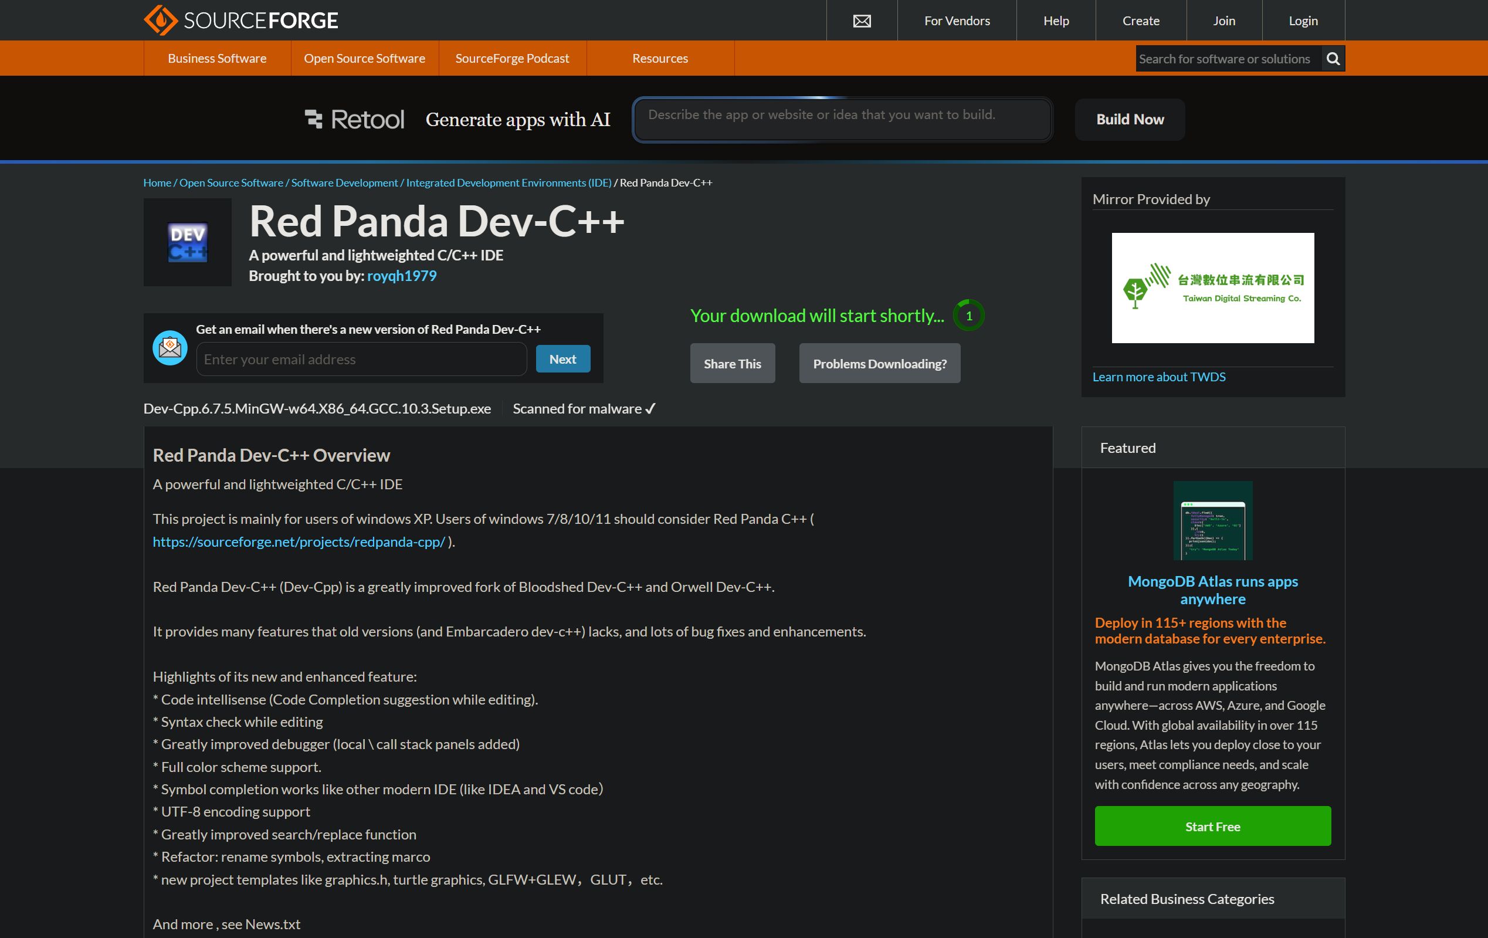Click the Dev-Cpp setup exe filename
Image resolution: width=1488 pixels, height=938 pixels.
pos(317,409)
